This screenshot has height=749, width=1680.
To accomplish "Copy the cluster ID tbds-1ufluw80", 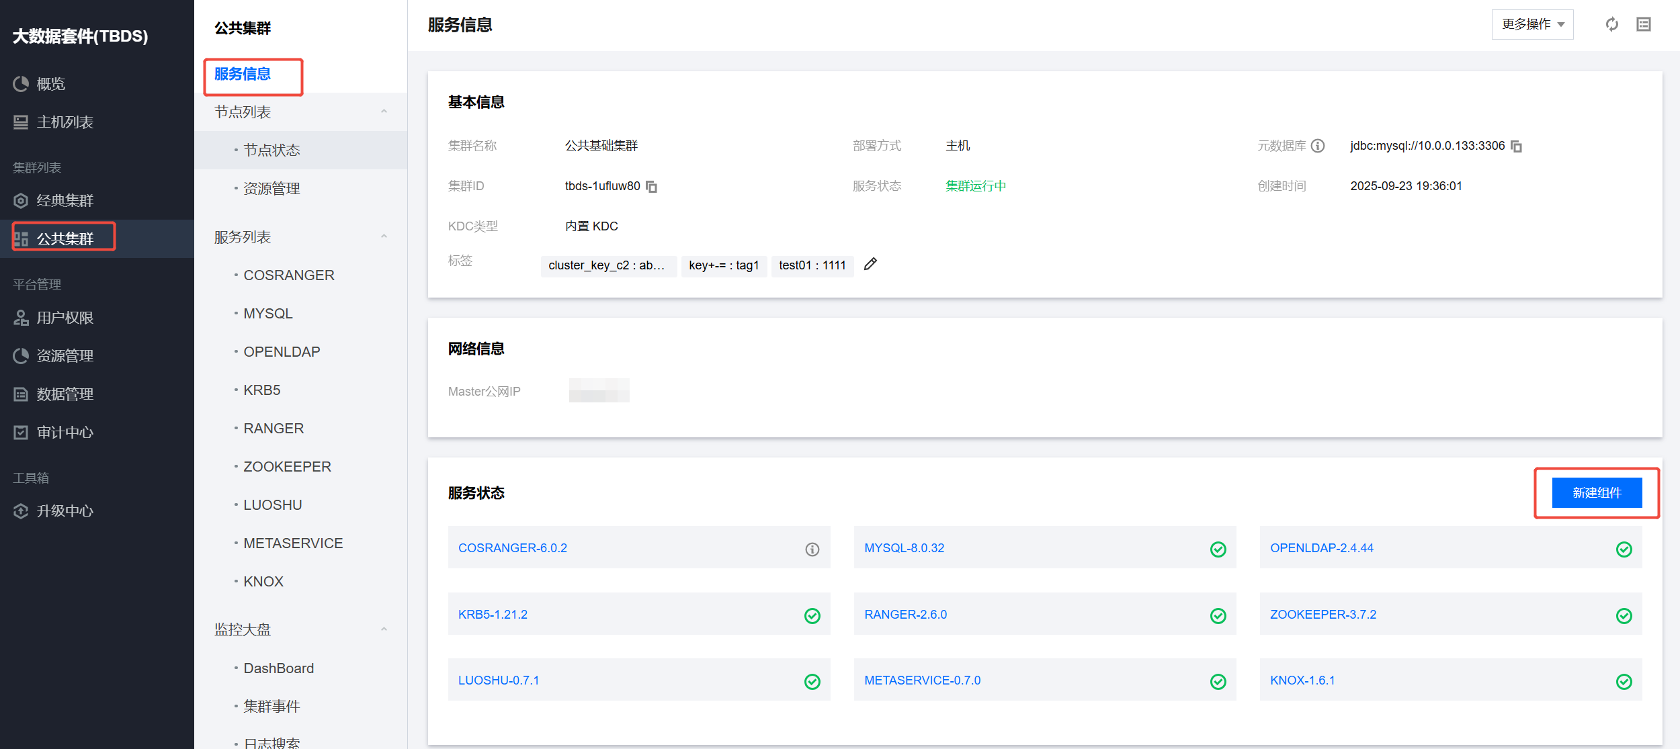I will 651,187.
